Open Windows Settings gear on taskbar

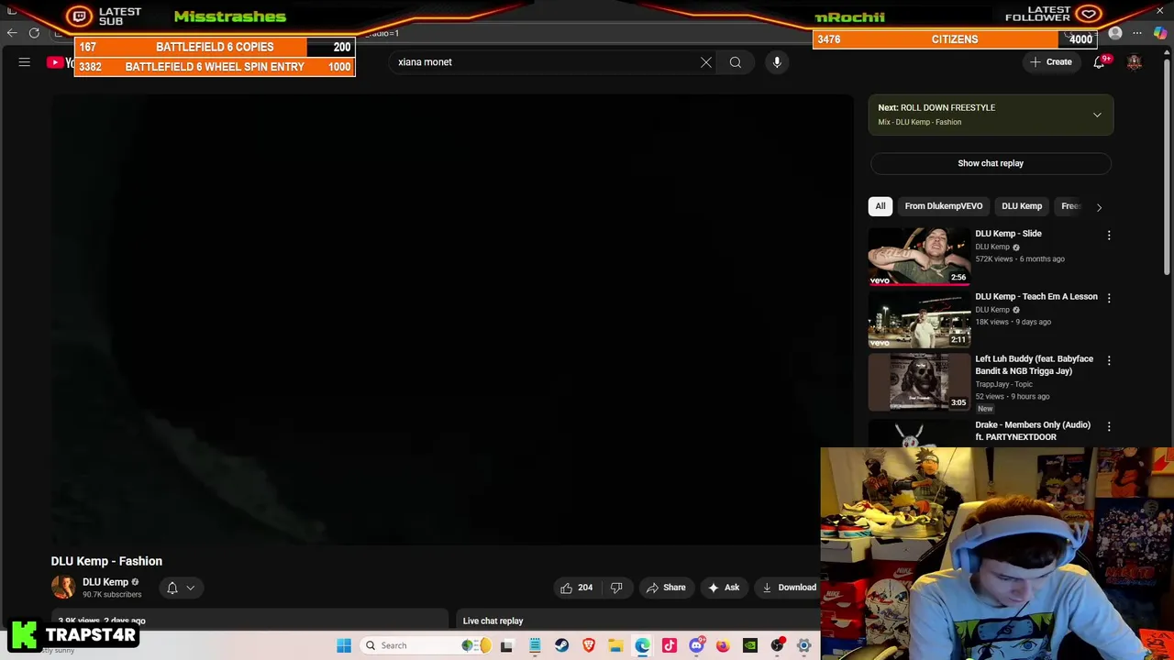tap(803, 645)
